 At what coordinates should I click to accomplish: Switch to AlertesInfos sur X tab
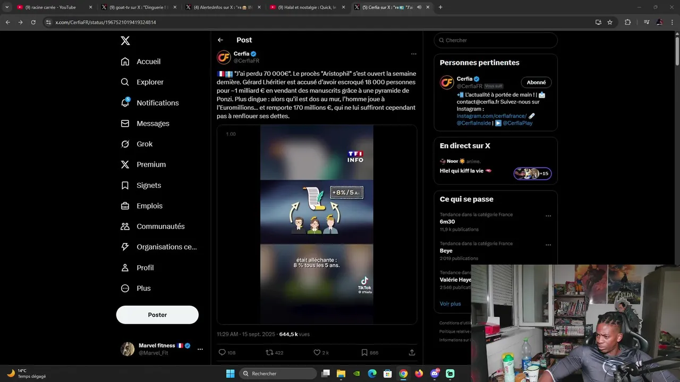[x=223, y=7]
